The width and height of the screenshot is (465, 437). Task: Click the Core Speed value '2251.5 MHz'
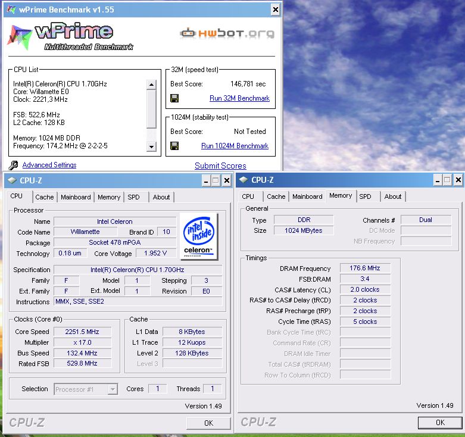[x=82, y=332]
